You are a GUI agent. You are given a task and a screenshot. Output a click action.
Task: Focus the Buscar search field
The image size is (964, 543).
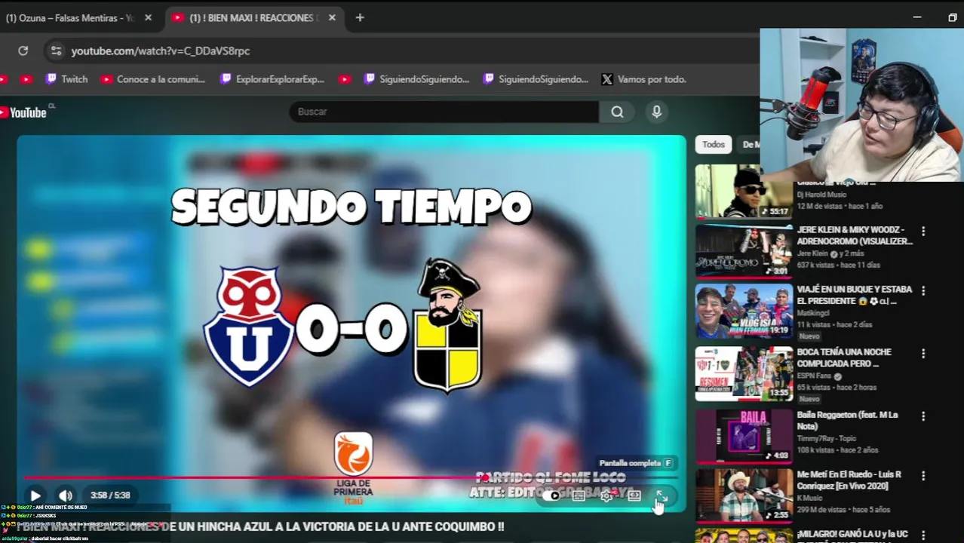[x=444, y=112]
